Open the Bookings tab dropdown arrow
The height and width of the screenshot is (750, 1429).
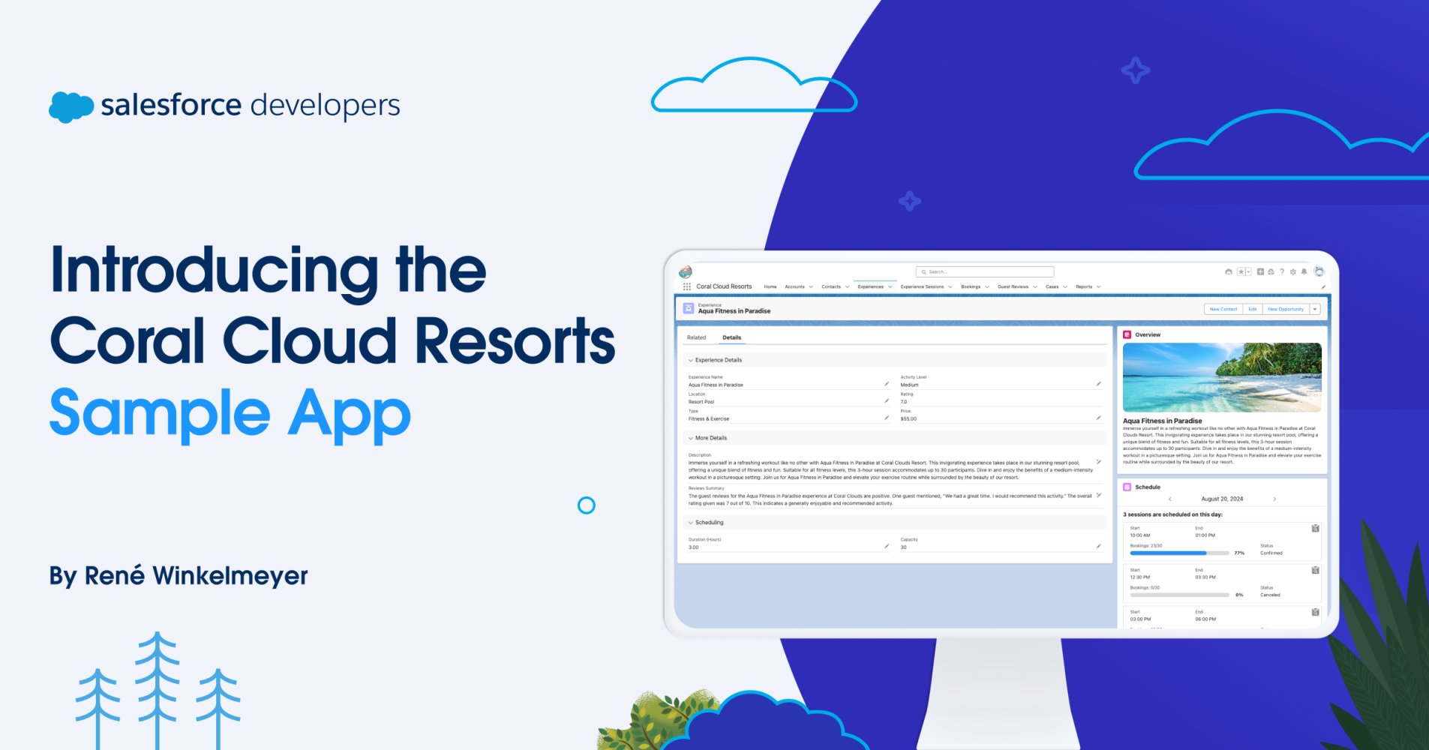click(987, 286)
